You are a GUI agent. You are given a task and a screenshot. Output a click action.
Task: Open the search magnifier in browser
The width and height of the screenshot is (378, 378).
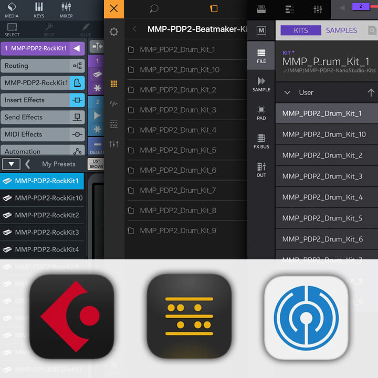154,9
